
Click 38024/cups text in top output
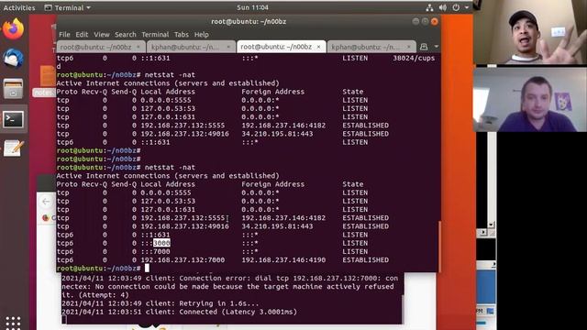pyautogui.click(x=414, y=58)
